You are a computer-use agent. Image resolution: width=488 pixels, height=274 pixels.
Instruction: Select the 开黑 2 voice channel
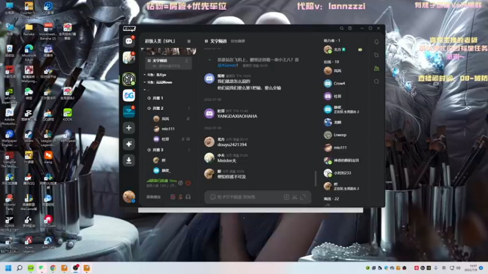pyautogui.click(x=168, y=108)
